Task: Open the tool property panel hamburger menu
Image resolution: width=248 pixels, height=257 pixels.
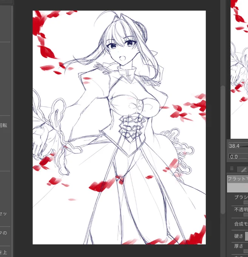Action: tap(232, 168)
